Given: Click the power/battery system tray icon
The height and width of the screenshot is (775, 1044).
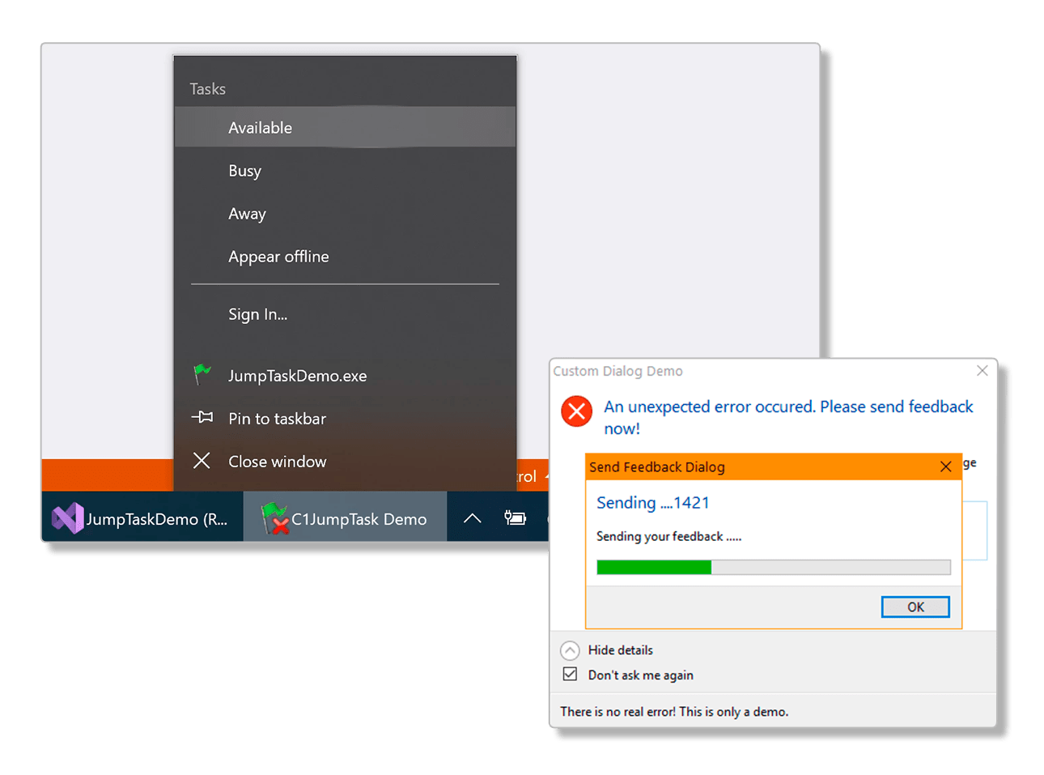Looking at the screenshot, I should 515,518.
